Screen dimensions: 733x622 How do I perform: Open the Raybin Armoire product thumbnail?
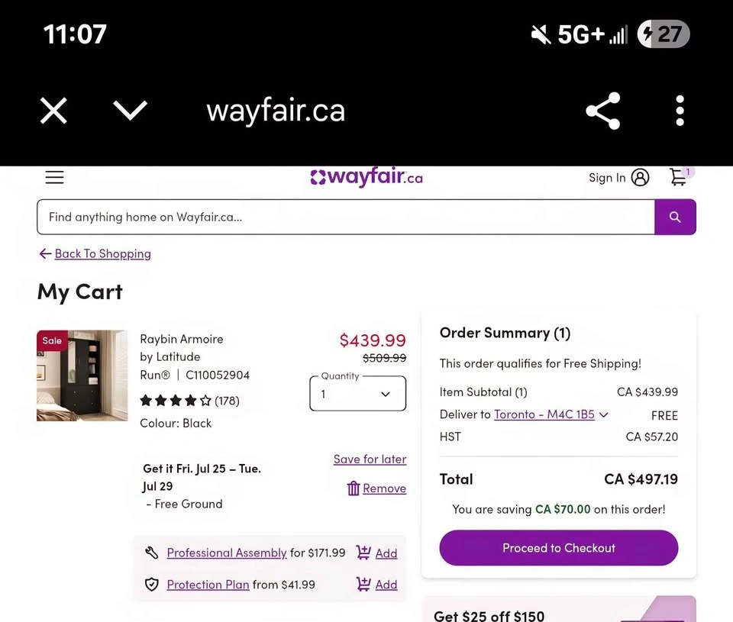click(82, 375)
